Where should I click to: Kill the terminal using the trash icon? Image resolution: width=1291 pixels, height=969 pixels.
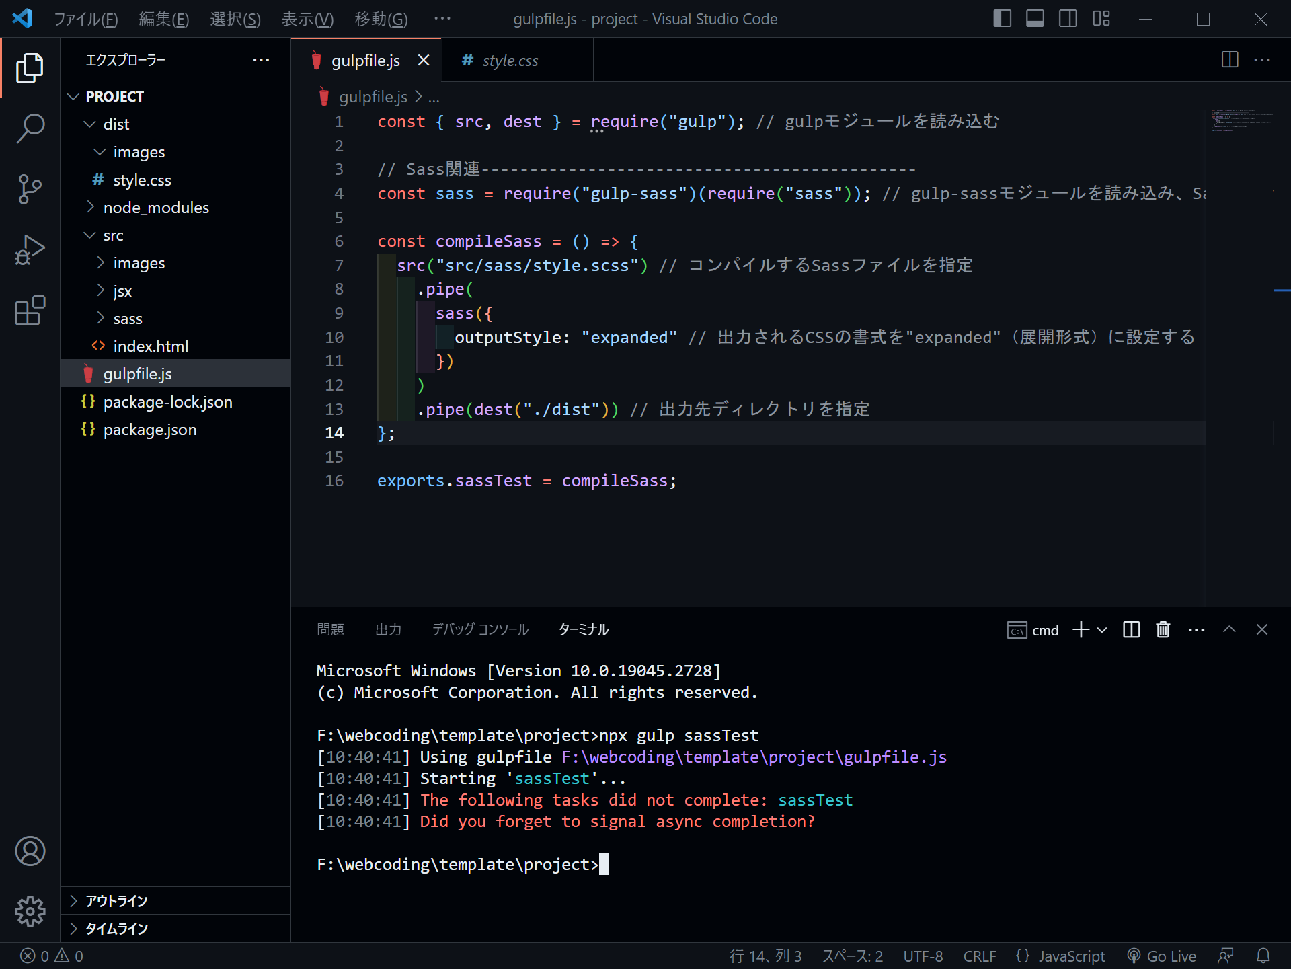[x=1163, y=629]
